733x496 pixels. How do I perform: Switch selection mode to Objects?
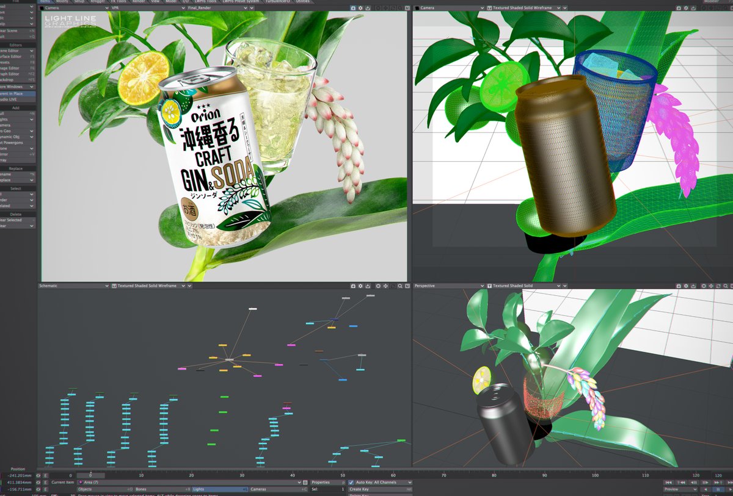[105, 489]
